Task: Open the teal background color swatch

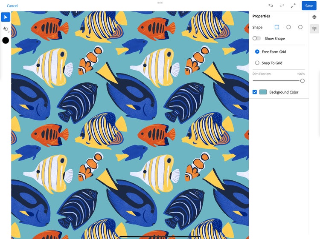Action: (263, 92)
